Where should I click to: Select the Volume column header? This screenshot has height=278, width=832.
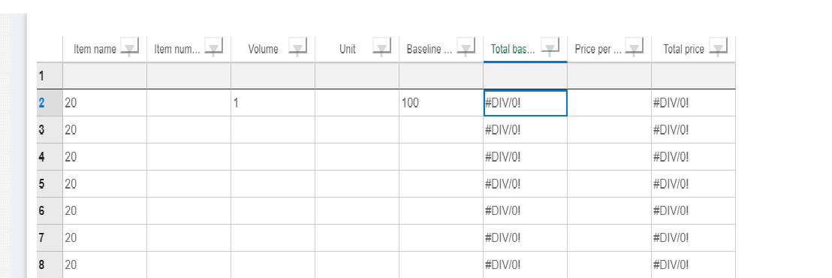point(263,50)
